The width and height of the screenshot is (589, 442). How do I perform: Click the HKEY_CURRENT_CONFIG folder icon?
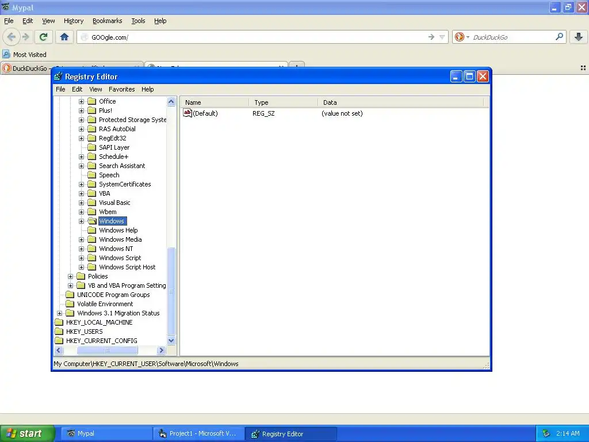point(59,341)
